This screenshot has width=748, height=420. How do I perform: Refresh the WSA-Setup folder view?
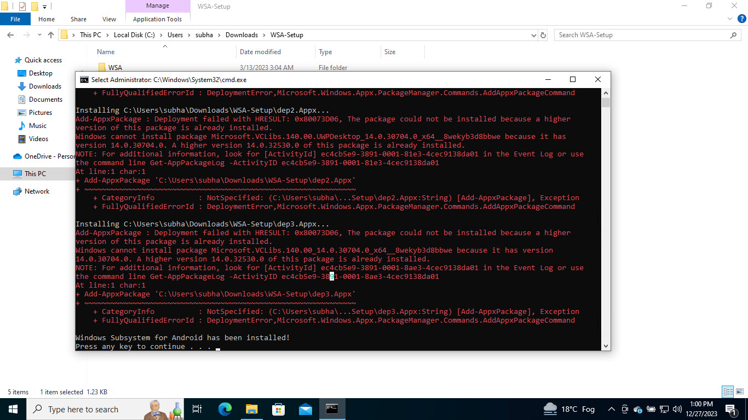click(543, 34)
